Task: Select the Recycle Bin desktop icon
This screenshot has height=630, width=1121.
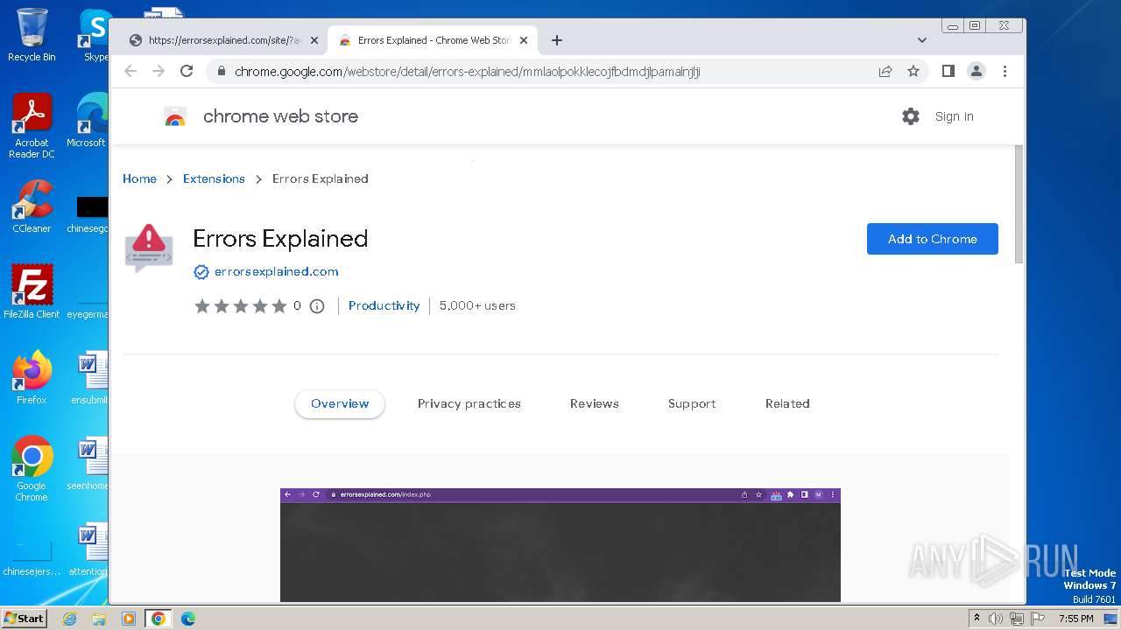Action: (x=32, y=35)
